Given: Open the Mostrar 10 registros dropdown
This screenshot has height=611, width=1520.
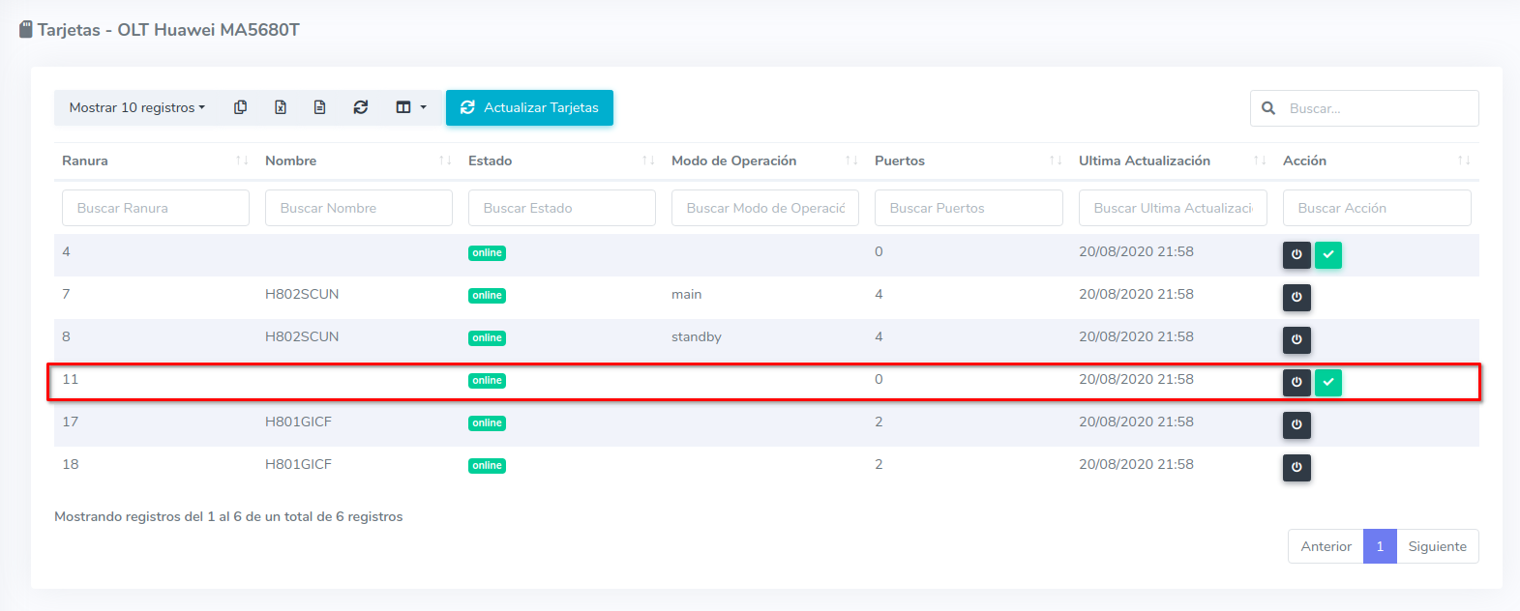Looking at the screenshot, I should point(137,107).
